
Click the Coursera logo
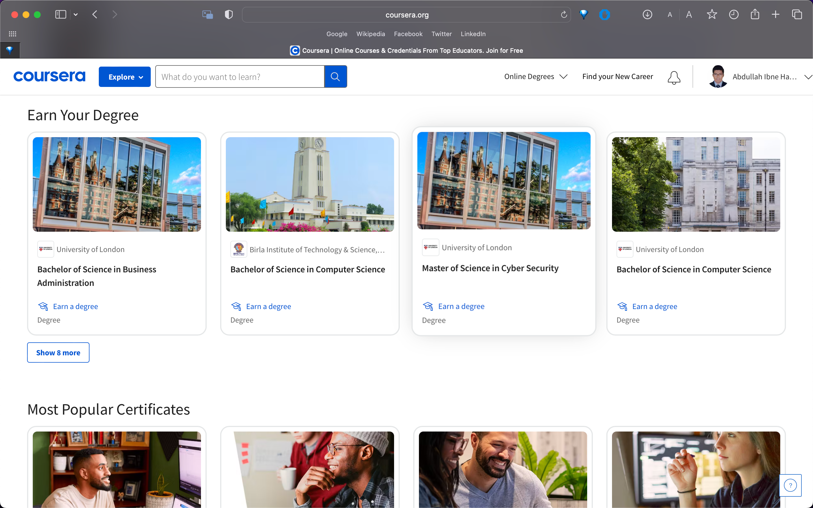(x=49, y=76)
